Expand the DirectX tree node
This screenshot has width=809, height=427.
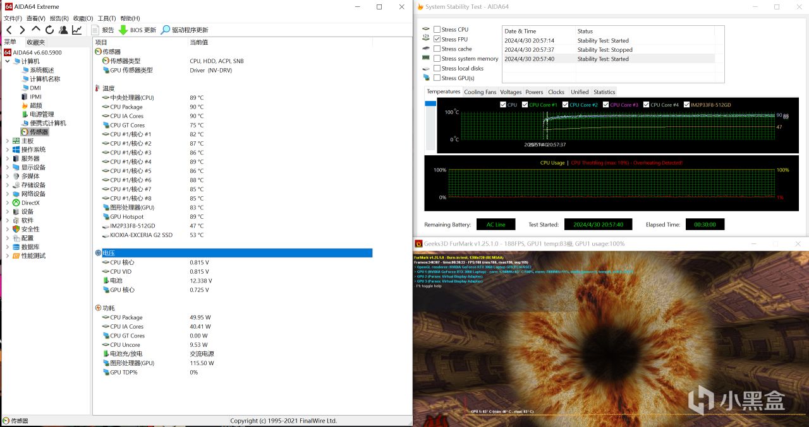pos(8,202)
